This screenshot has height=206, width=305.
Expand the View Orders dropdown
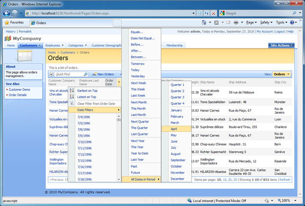tap(282, 74)
